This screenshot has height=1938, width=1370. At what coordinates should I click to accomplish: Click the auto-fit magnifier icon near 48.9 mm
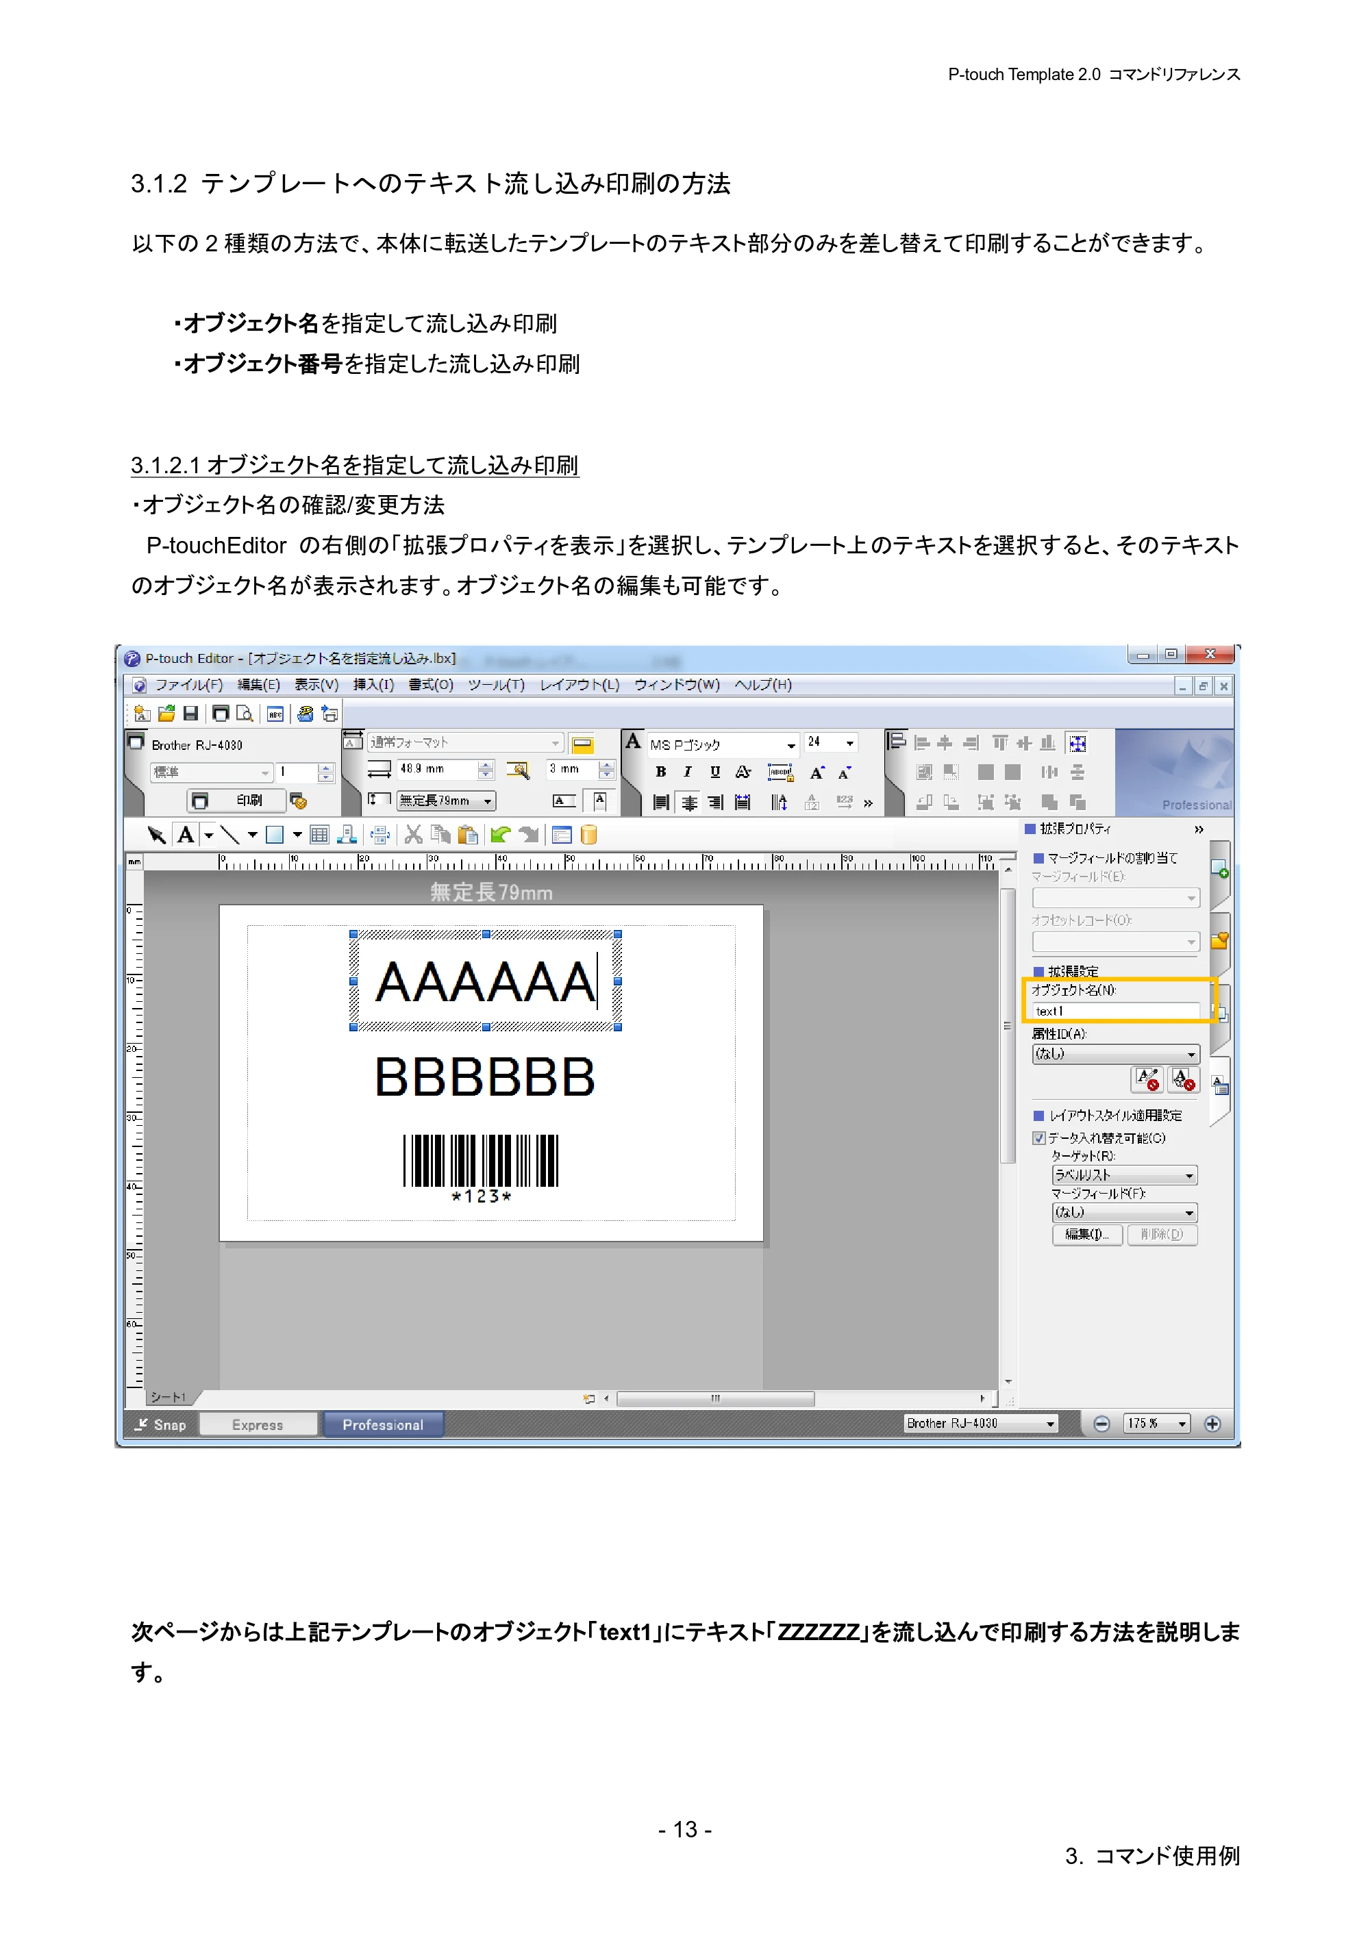(517, 770)
